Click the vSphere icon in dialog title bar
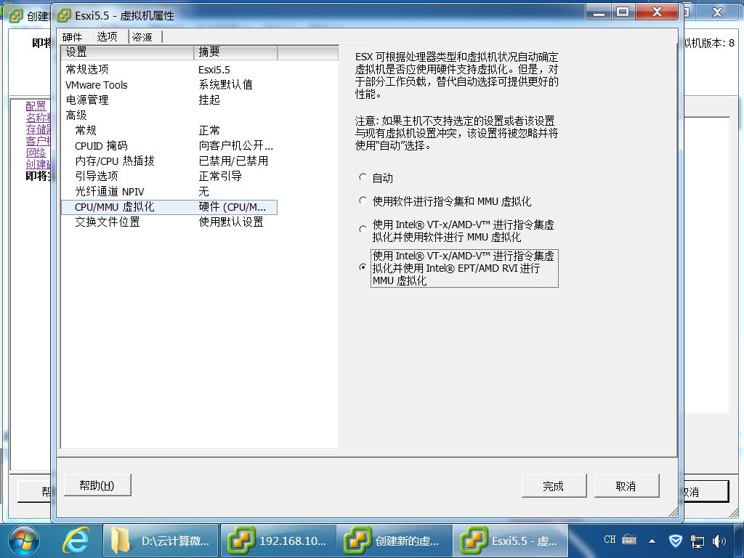 point(64,16)
